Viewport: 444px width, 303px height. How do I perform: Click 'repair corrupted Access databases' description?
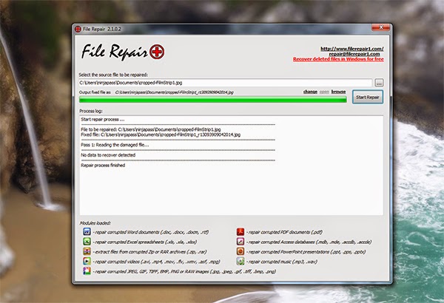(309, 242)
